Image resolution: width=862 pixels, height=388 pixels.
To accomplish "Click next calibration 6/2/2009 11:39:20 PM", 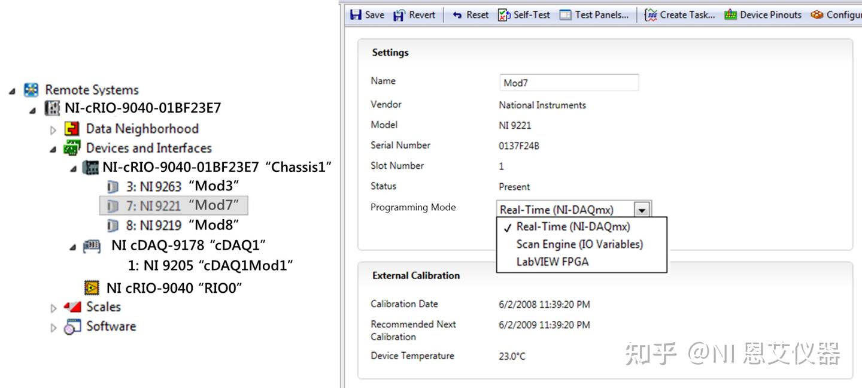I will coord(544,325).
